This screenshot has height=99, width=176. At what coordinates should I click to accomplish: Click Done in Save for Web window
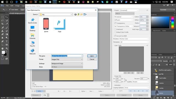141,95
